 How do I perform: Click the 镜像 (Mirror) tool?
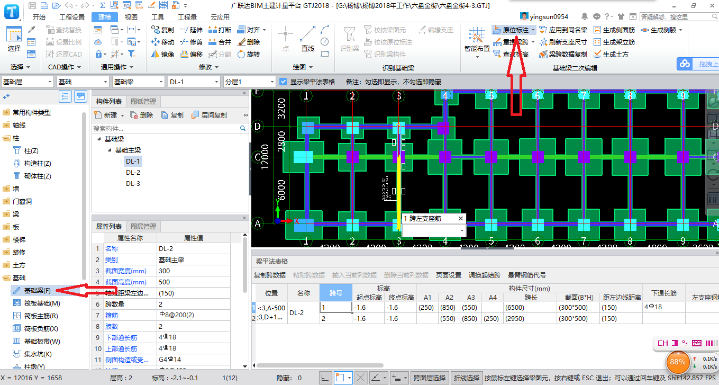162,54
